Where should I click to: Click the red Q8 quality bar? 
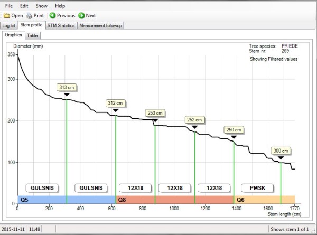174,200
